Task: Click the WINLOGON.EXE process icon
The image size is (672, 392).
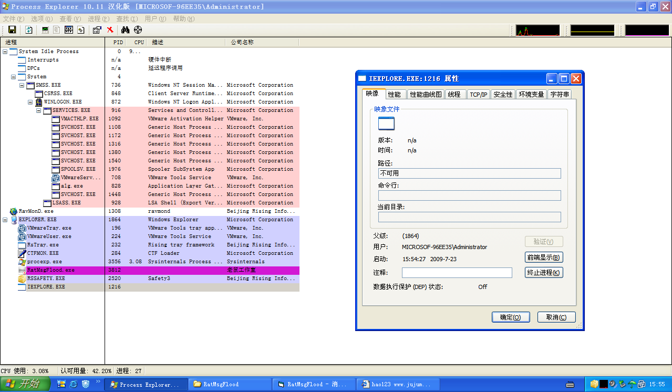Action: pyautogui.click(x=39, y=102)
